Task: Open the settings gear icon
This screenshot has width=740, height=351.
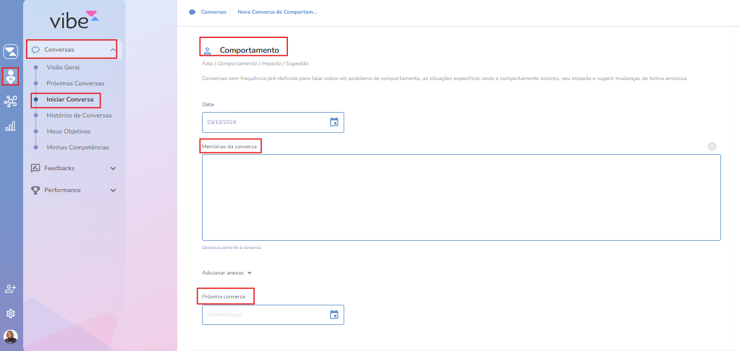Action: (11, 314)
